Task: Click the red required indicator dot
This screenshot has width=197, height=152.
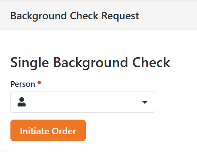Action: pyautogui.click(x=39, y=83)
